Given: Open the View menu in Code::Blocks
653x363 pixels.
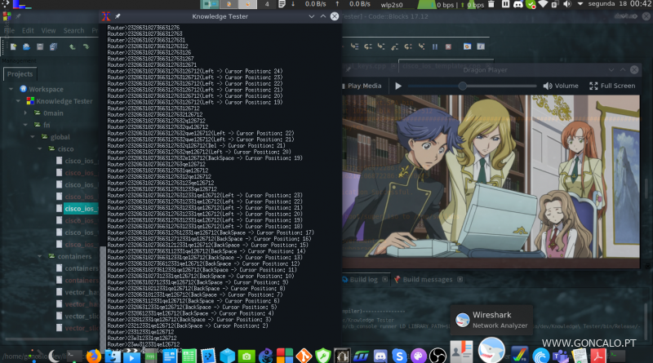Looking at the screenshot, I should coord(48,30).
